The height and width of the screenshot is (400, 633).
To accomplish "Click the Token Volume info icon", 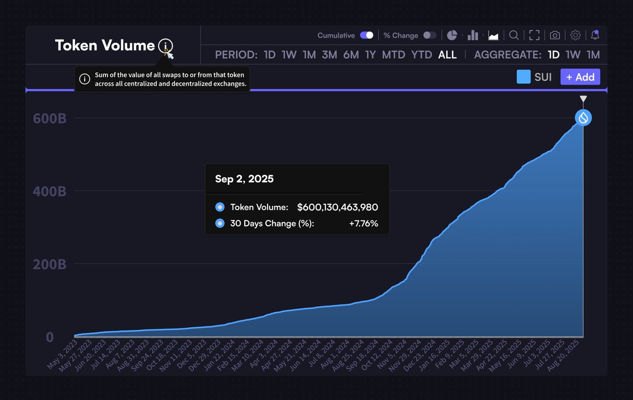I will [x=166, y=46].
